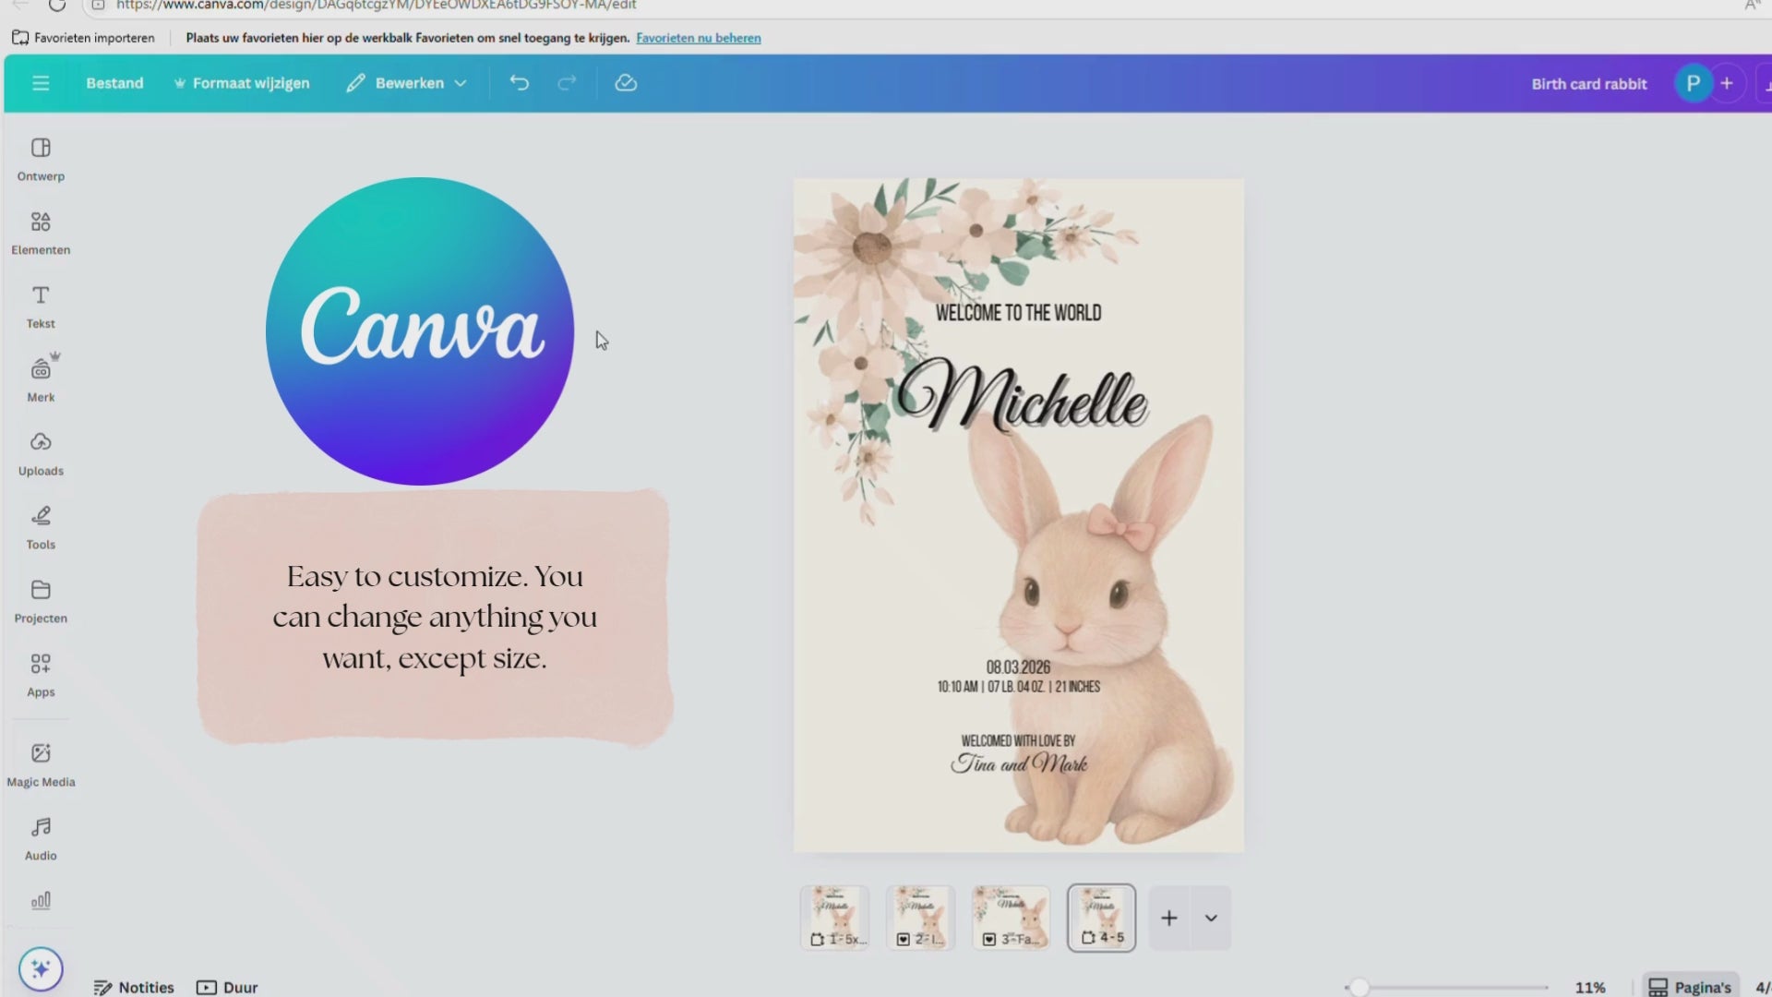Select page thumbnail 4-5

[x=1102, y=918]
